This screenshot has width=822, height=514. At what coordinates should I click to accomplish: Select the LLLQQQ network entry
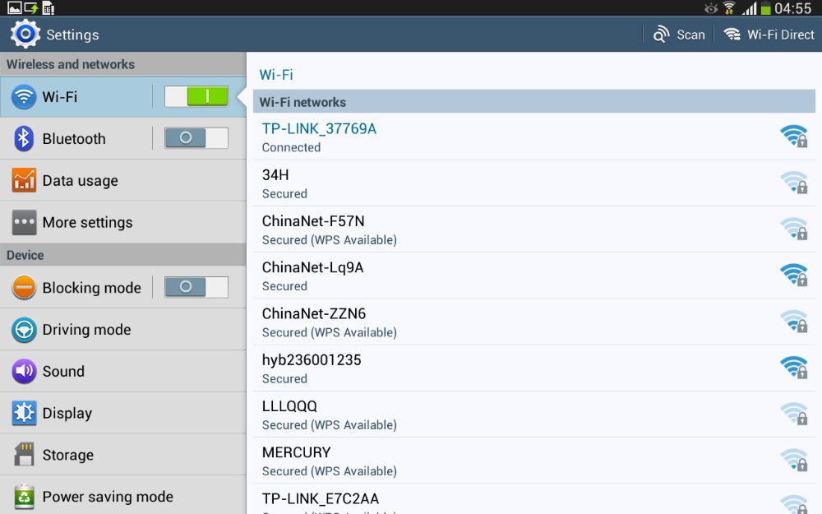point(289,414)
